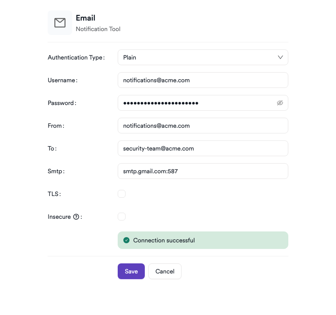Click the dropdown chevron arrow
Viewport: 336px width, 315px height.
280,57
